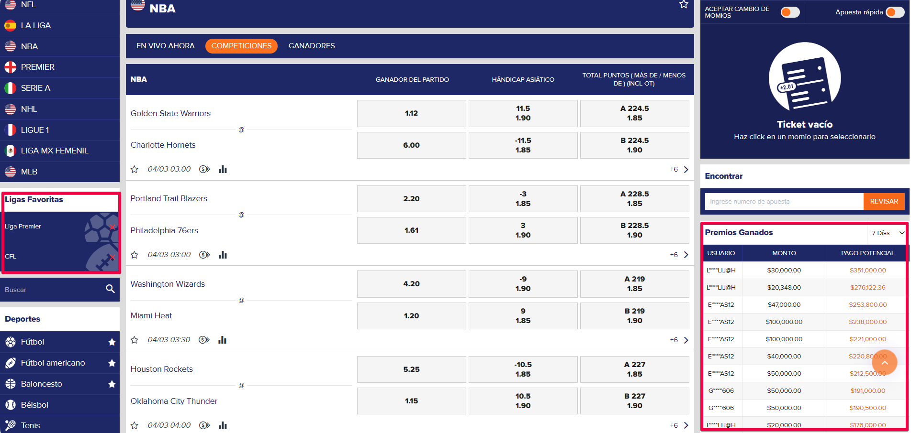Click the REVISAR button
Screen dimensions: 911x433
pos(884,201)
